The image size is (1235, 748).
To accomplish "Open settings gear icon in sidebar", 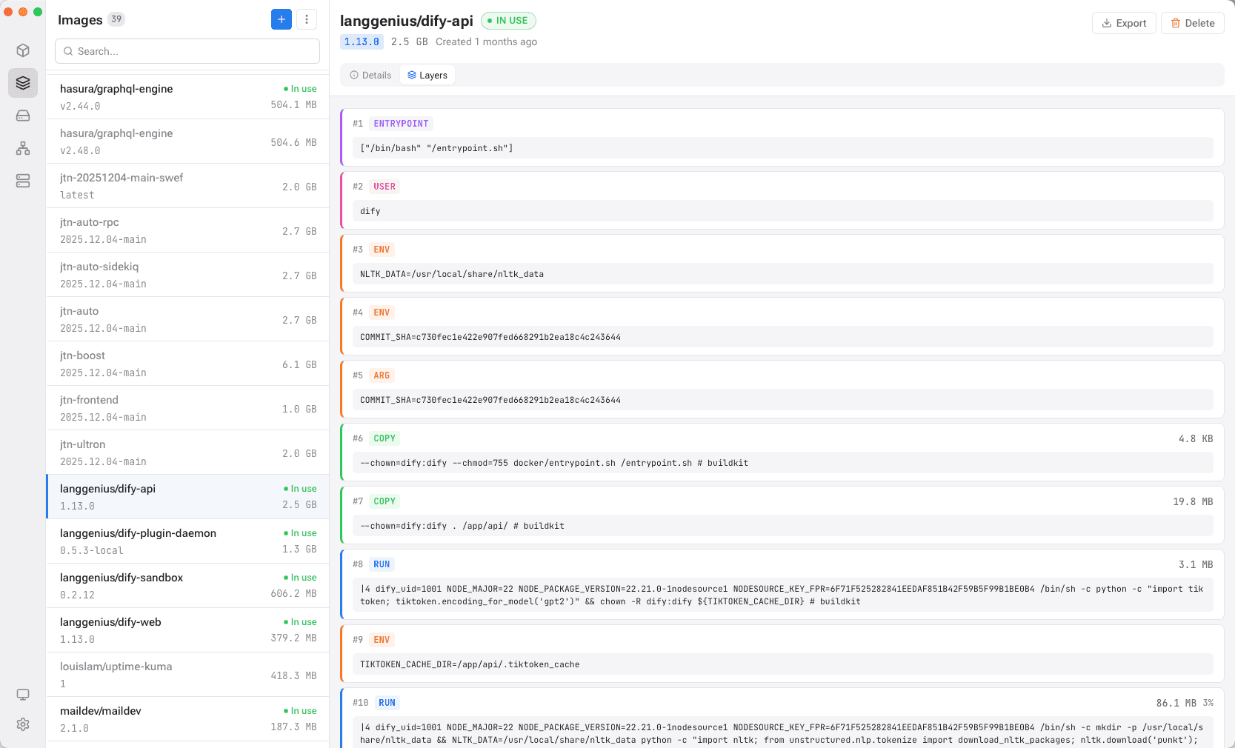I will pos(23,724).
